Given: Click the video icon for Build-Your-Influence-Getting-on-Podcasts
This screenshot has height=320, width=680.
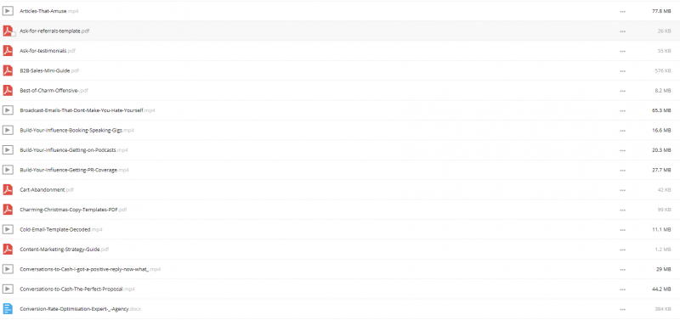Looking at the screenshot, I should click(8, 150).
